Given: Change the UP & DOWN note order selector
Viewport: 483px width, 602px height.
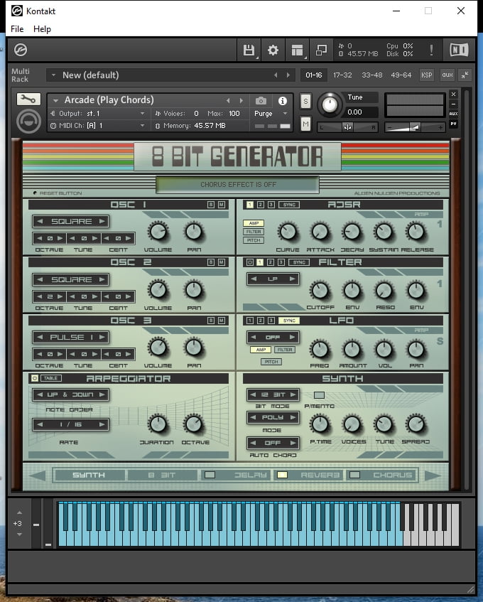Looking at the screenshot, I should click(71, 394).
